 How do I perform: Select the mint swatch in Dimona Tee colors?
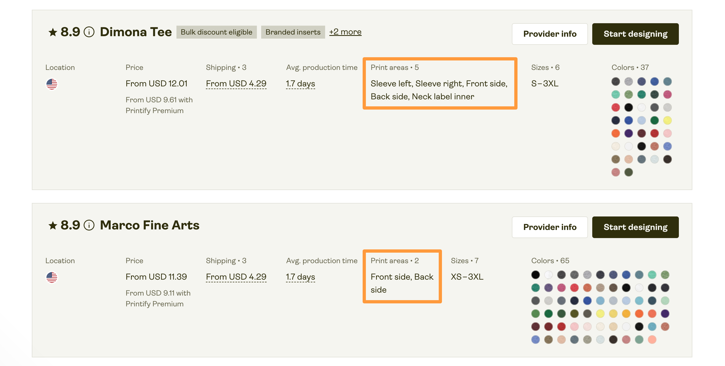tap(615, 94)
